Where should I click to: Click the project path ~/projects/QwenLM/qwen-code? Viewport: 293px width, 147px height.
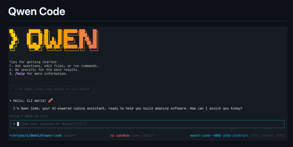coord(36,135)
